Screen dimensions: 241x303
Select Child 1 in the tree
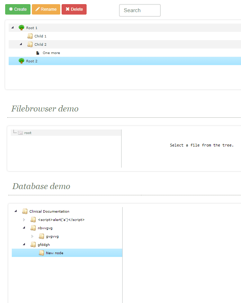pyautogui.click(x=41, y=36)
